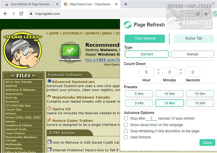Image resolution: width=217 pixels, height=153 pixels.
Task: Check Stop refreshing if click anywhere
Action: (126, 131)
